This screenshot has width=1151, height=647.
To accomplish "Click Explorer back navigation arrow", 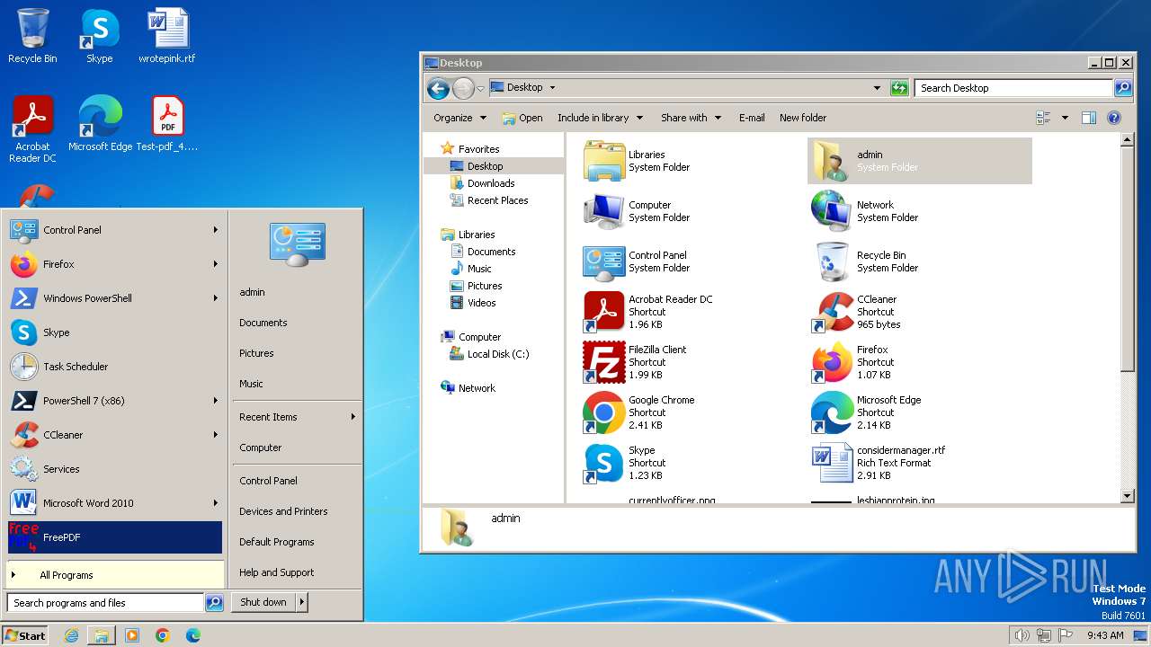I will coord(438,88).
